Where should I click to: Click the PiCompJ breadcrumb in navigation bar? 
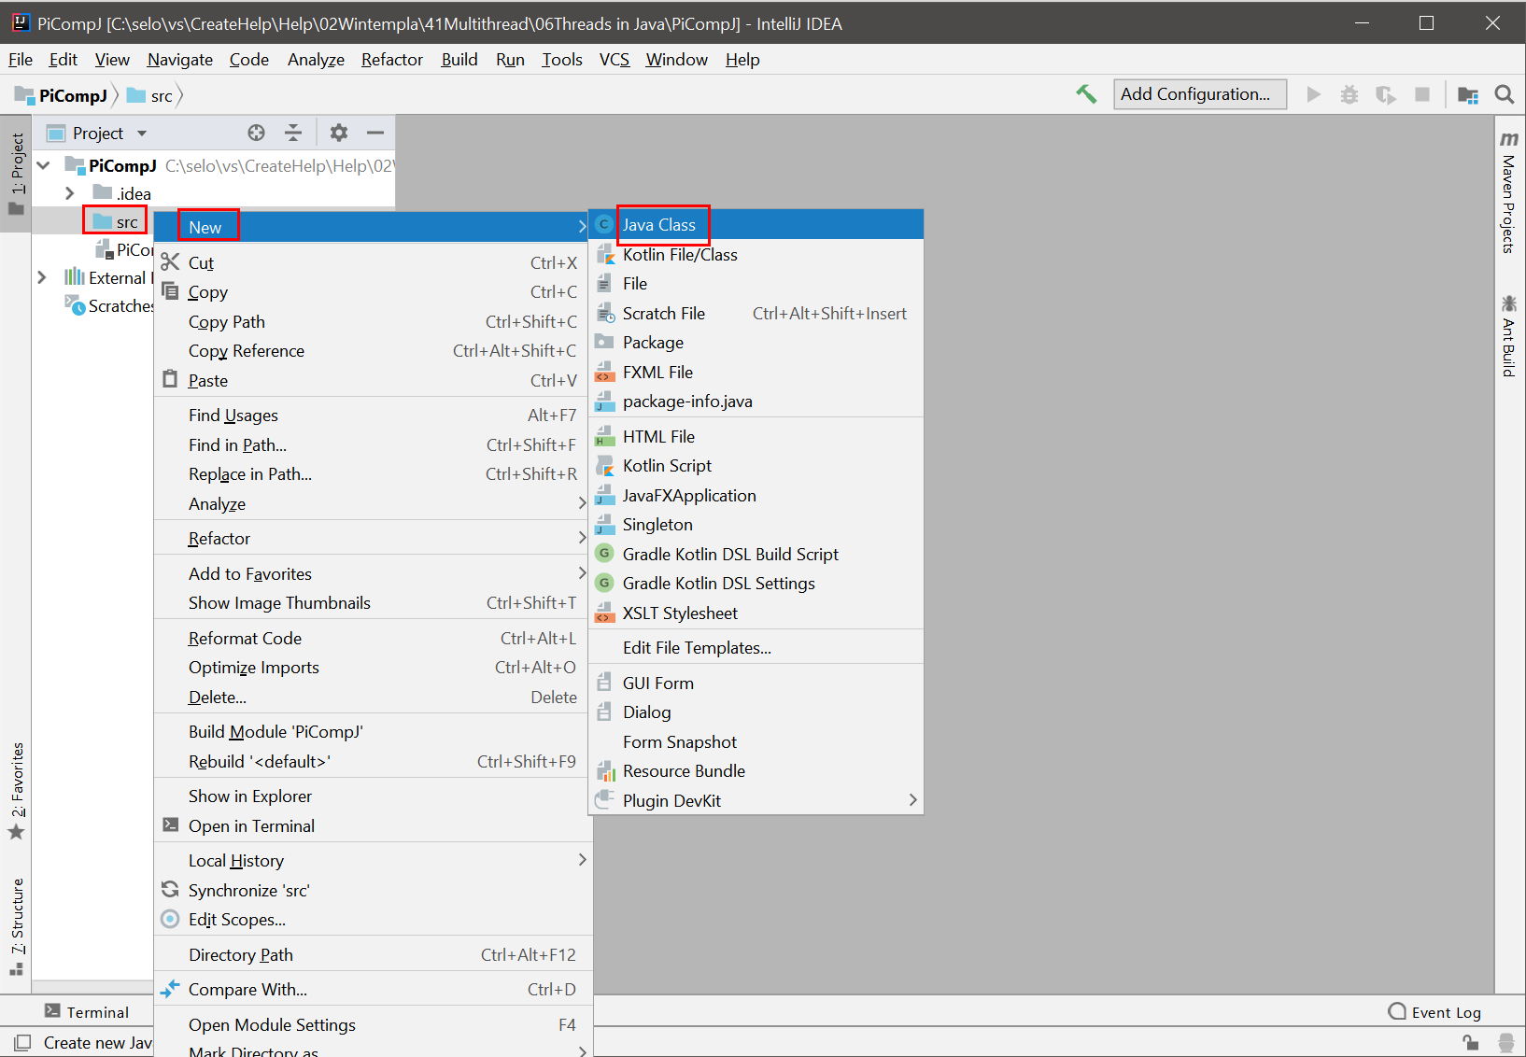[62, 95]
